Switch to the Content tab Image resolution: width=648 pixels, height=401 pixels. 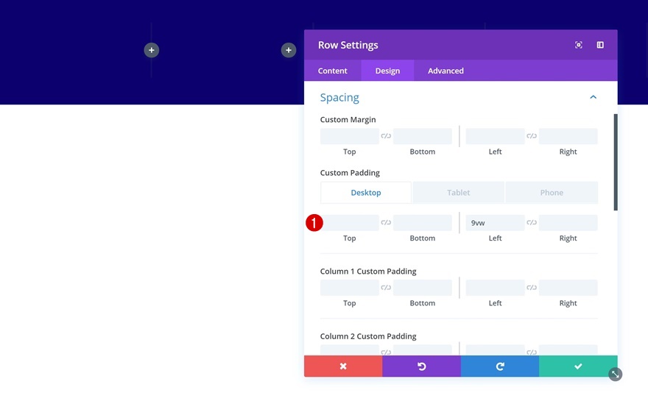[332, 71]
